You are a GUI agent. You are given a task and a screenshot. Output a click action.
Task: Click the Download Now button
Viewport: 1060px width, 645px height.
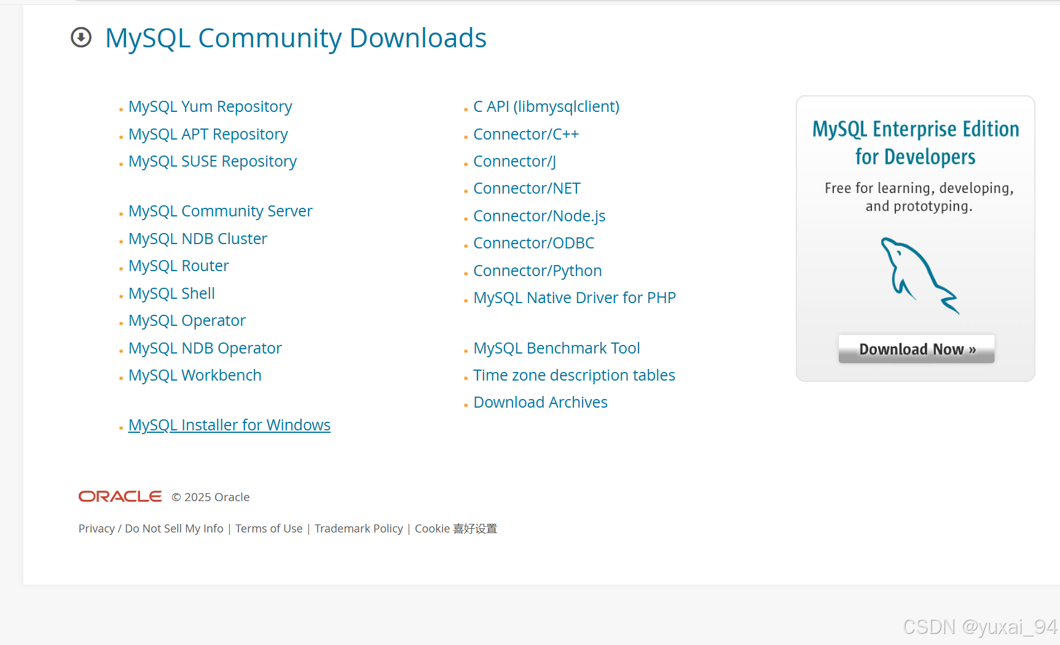[916, 349]
